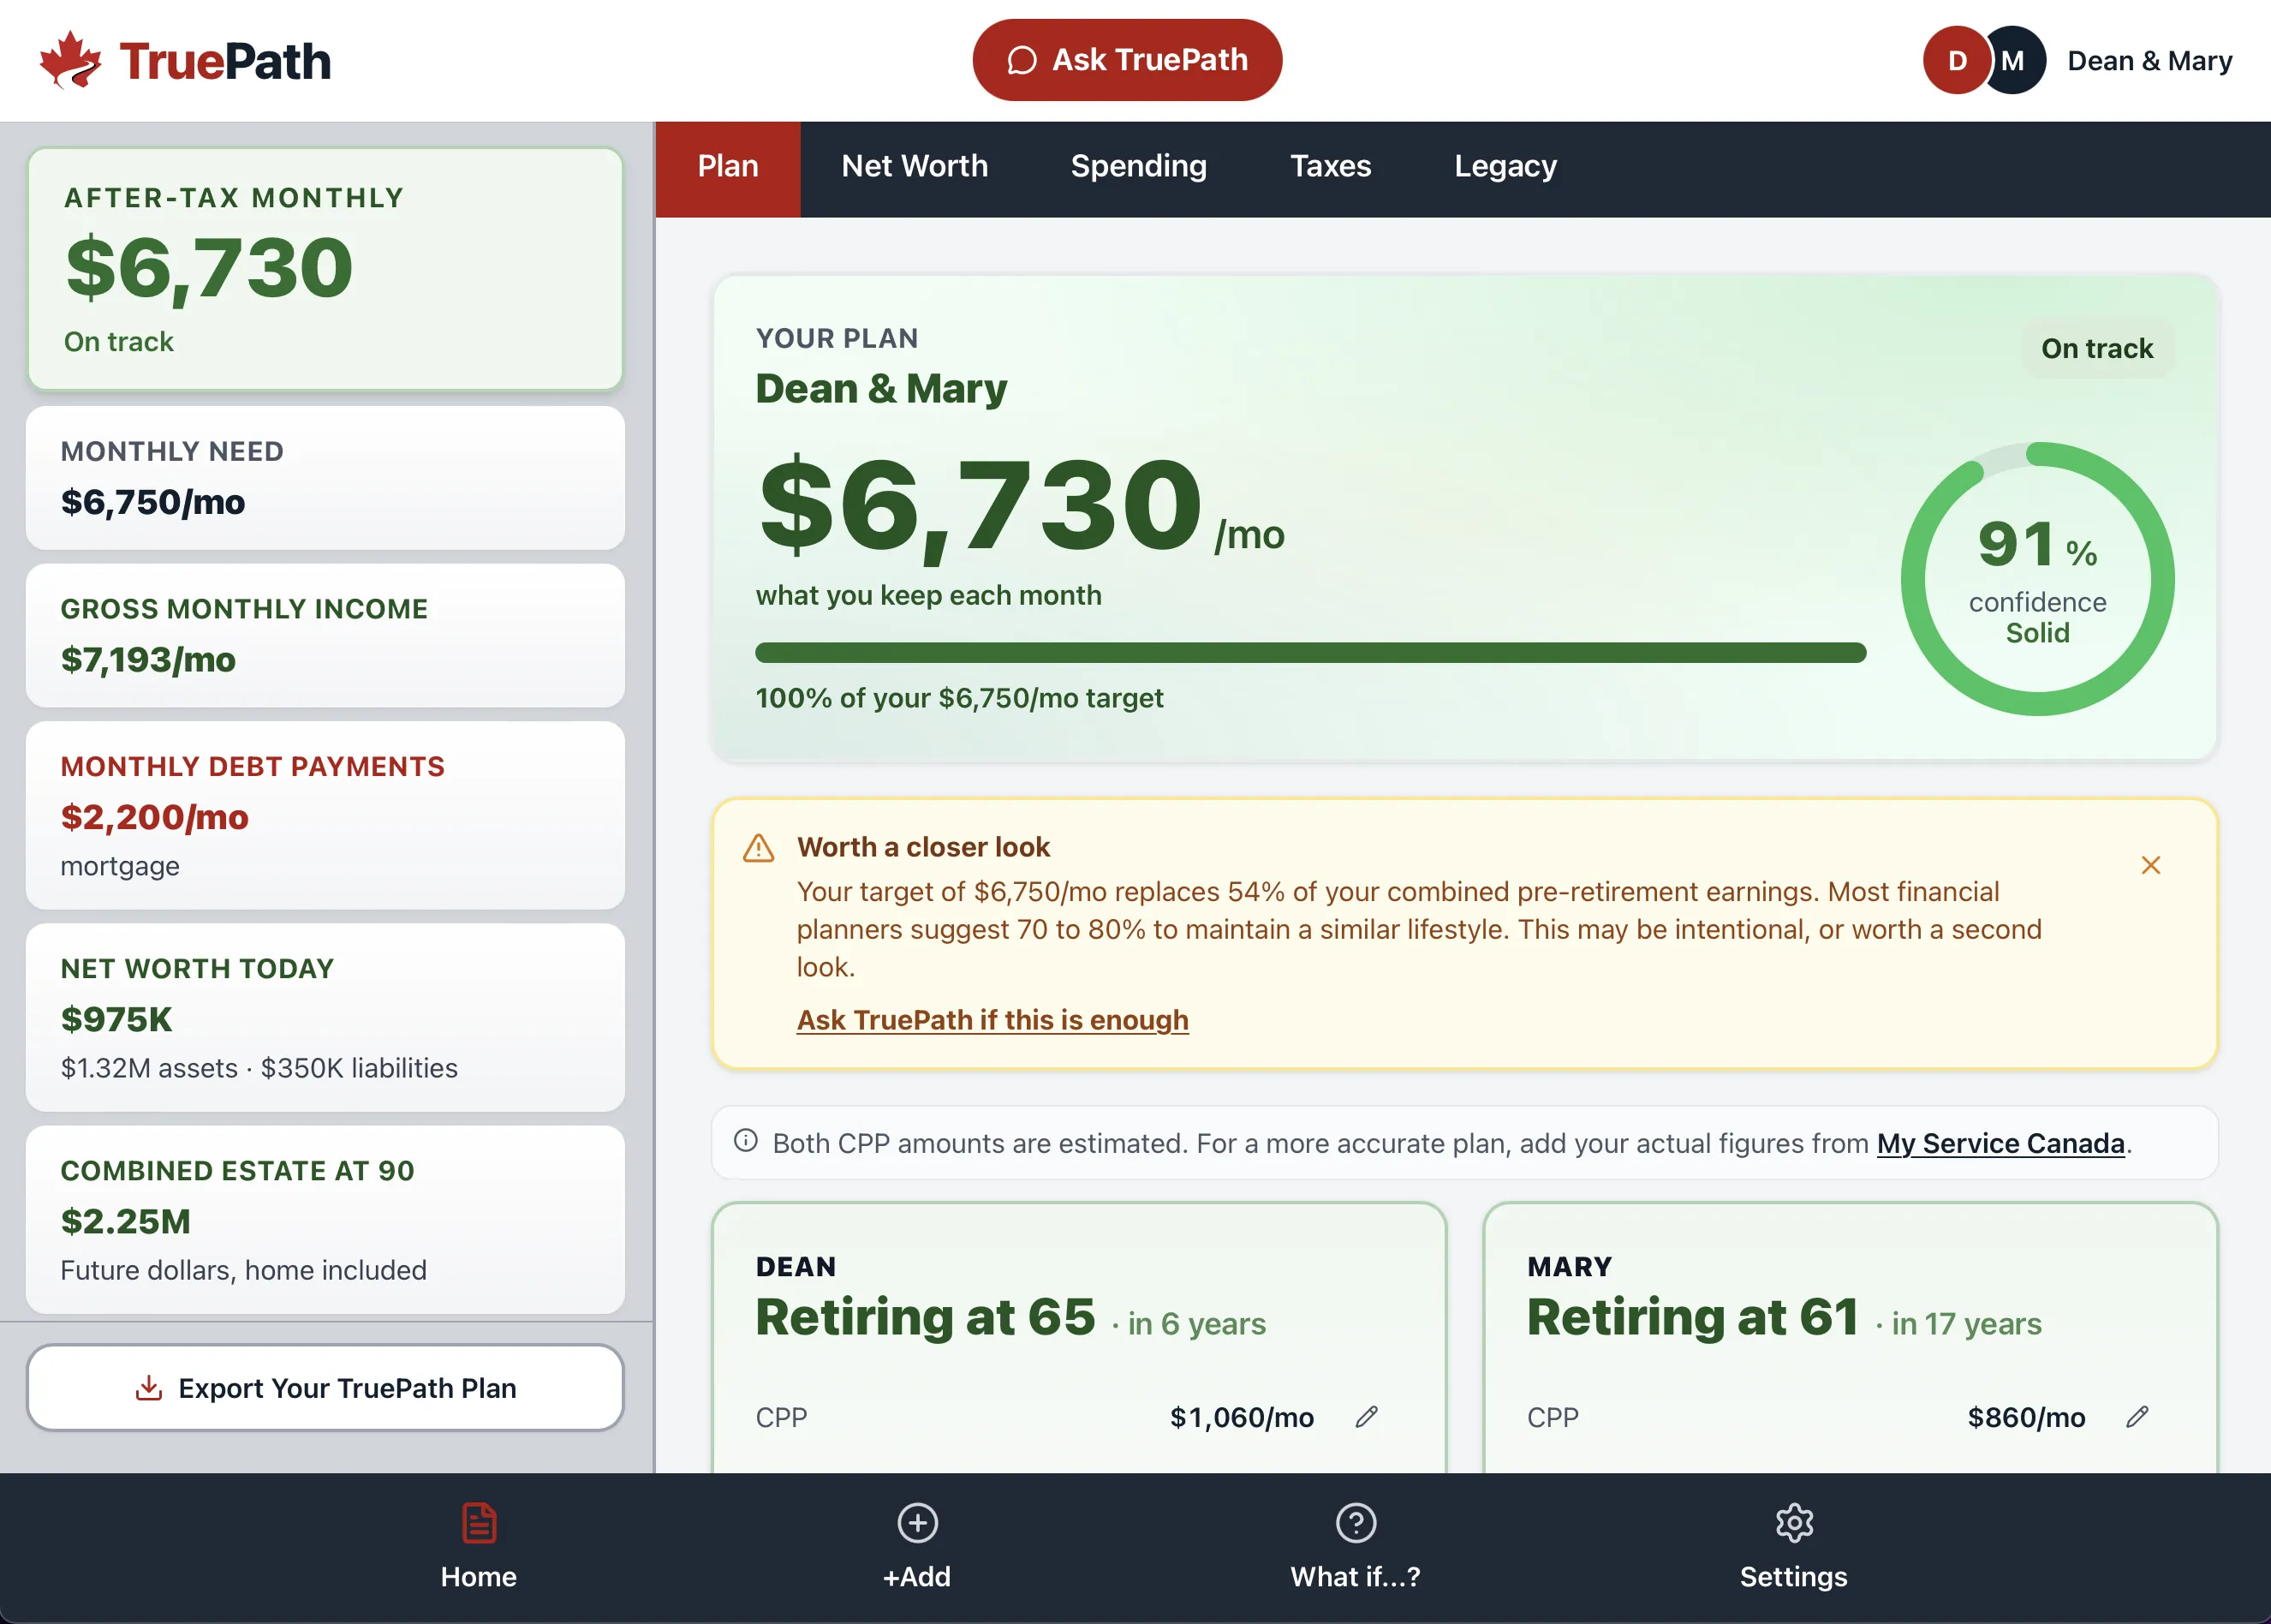Click the TruePath wordmark text
This screenshot has height=1624, width=2271.
pyautogui.click(x=225, y=62)
